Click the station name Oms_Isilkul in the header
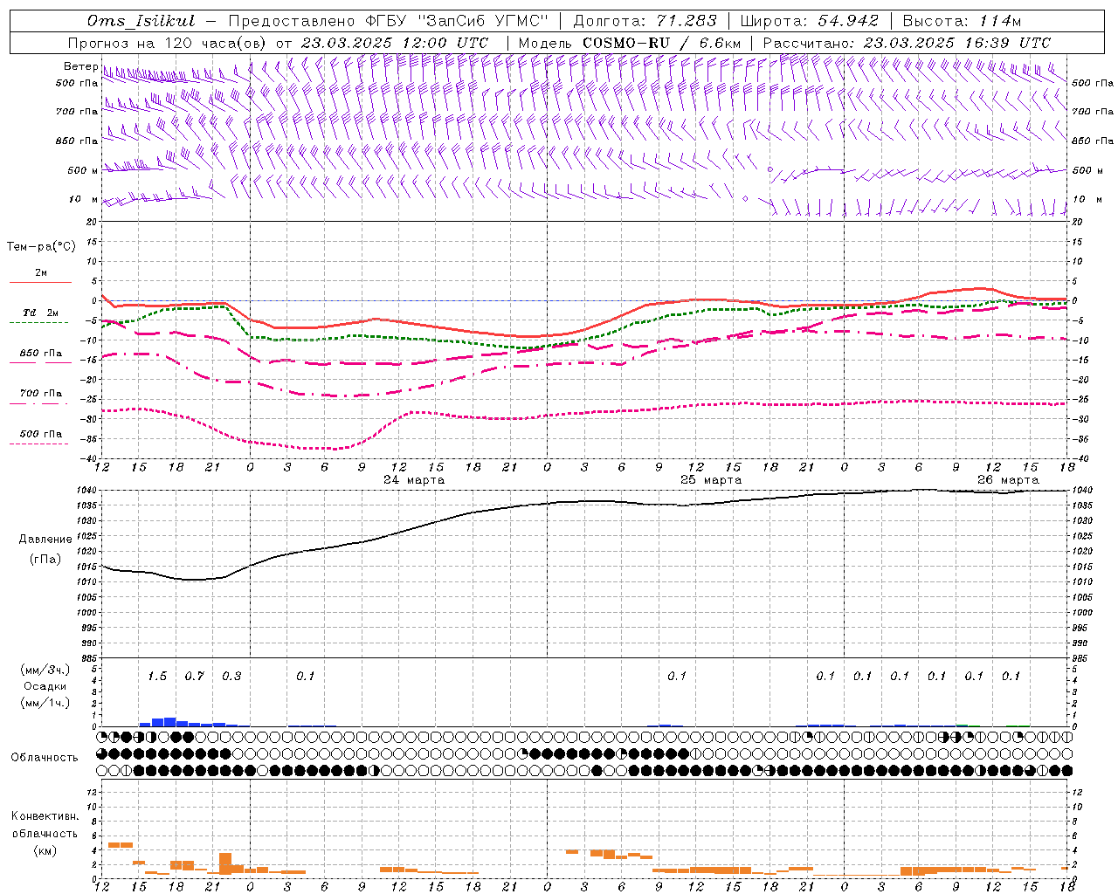The height and width of the screenshot is (894, 1118). [141, 21]
